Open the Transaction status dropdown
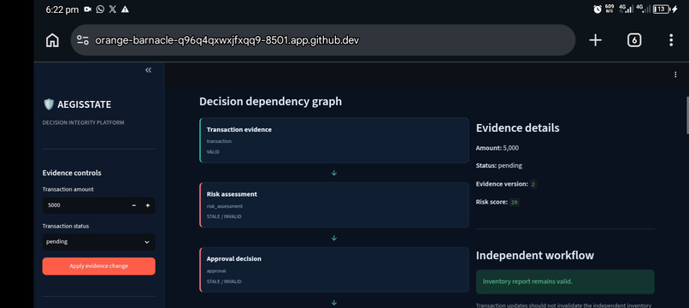 [x=99, y=242]
